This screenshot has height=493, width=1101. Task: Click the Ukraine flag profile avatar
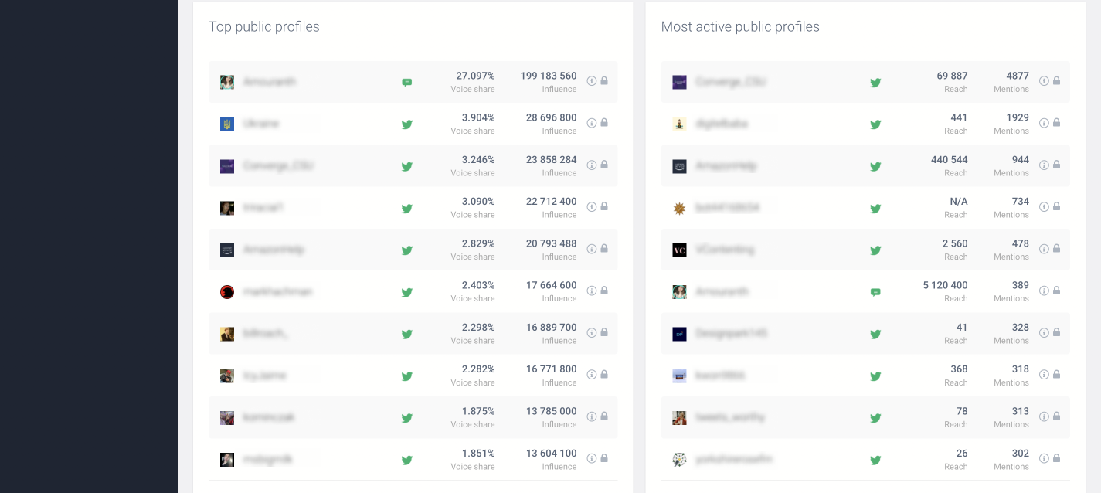[227, 124]
